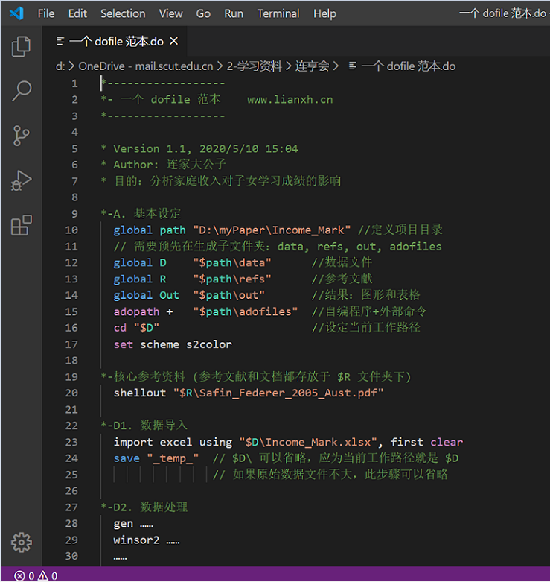
Task: Click the "$path\out" string on line 14
Action: [x=228, y=295]
